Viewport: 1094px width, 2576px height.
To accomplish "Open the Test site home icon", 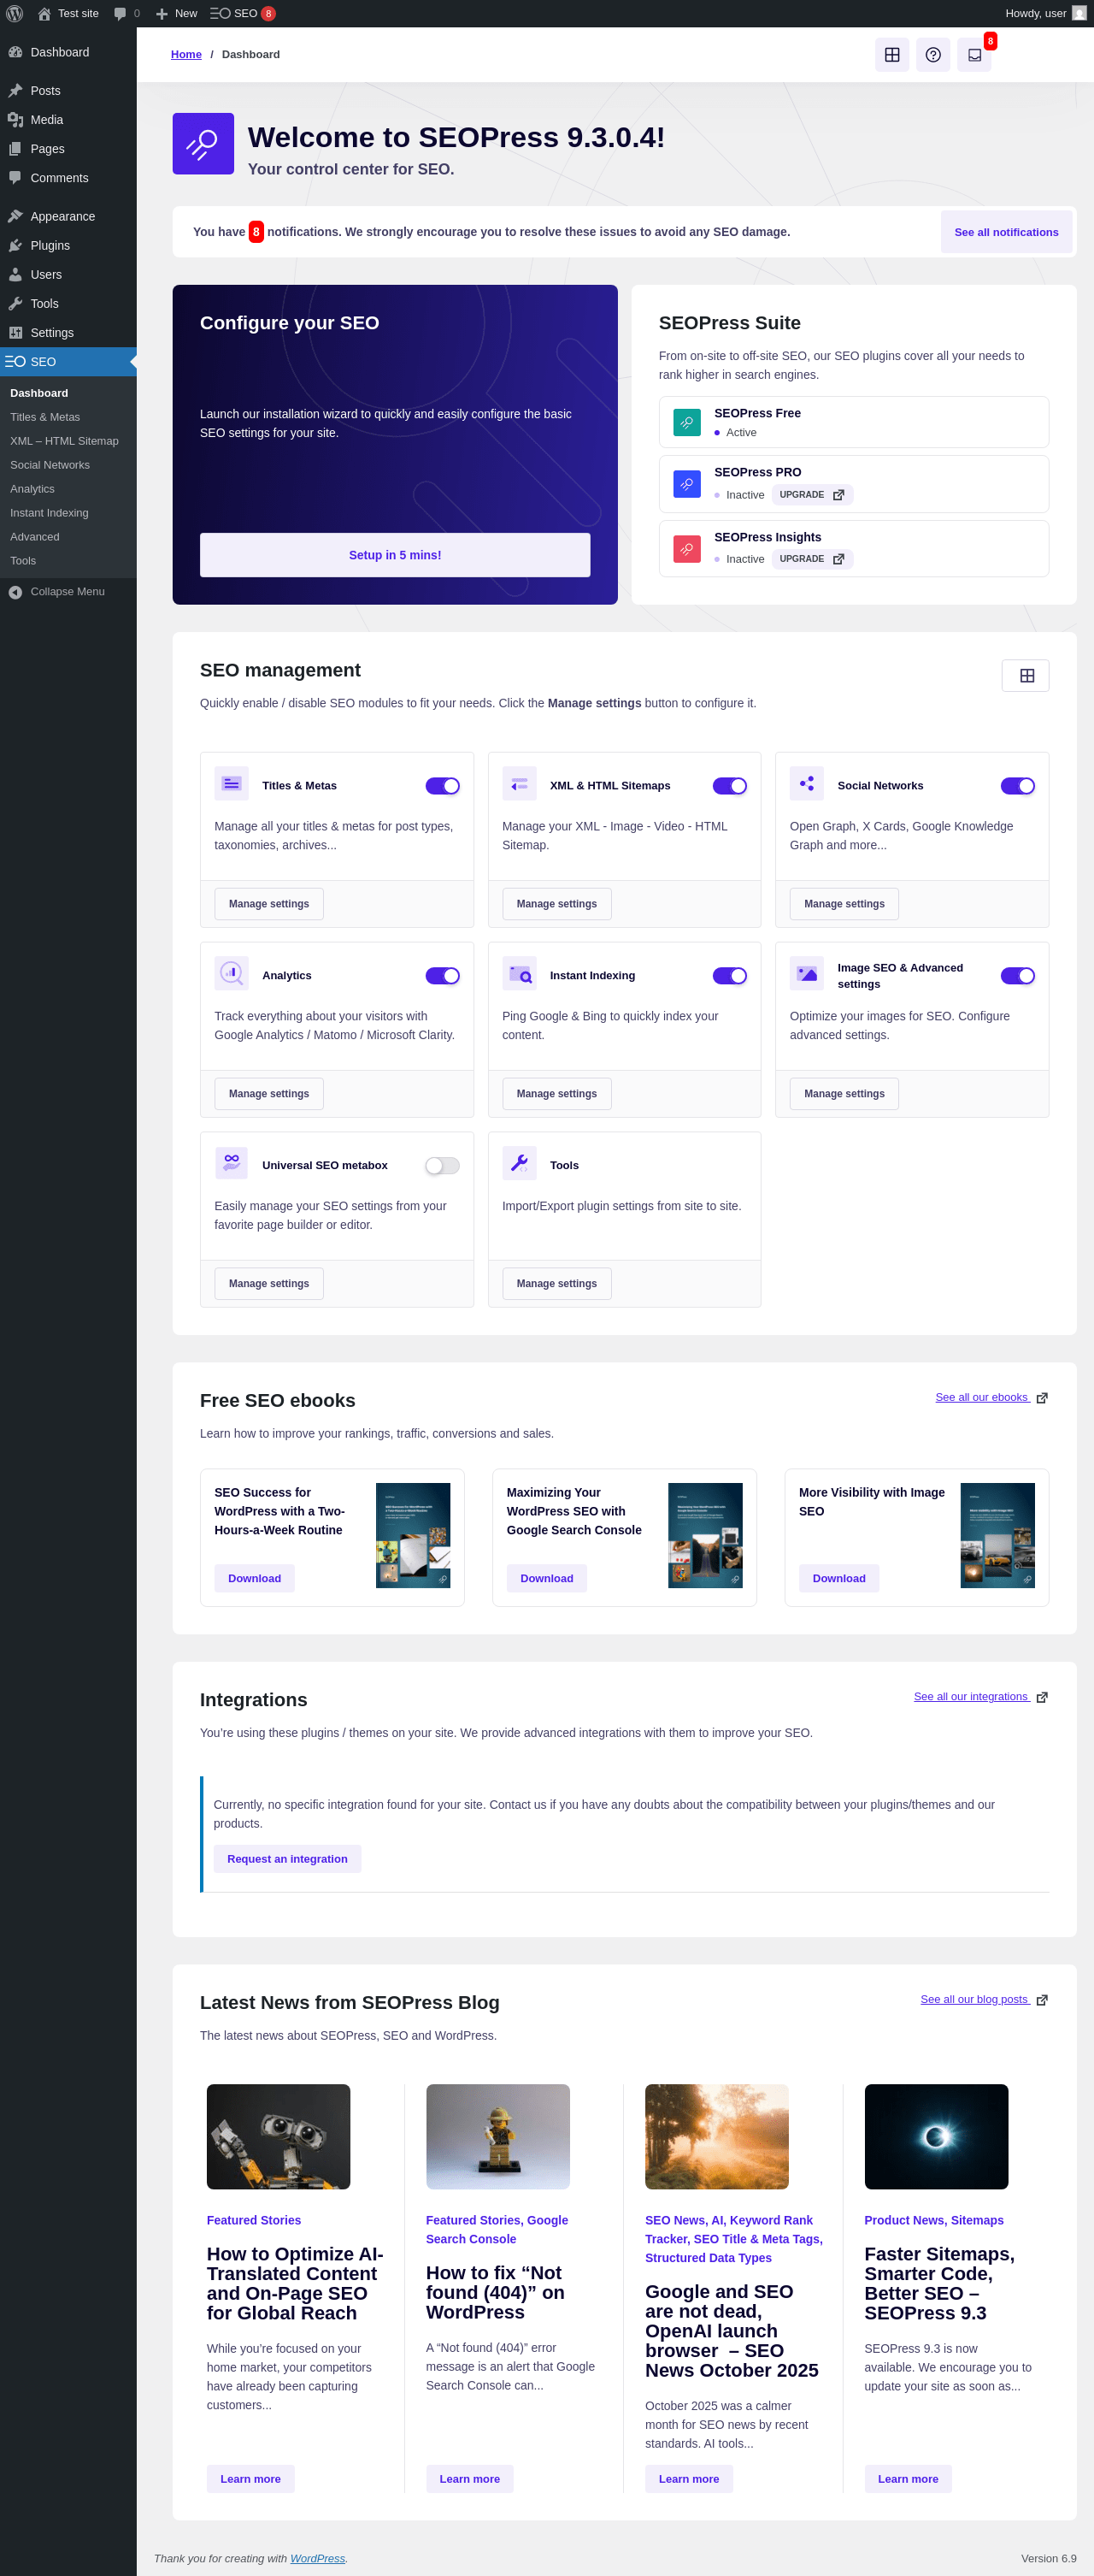I will (44, 13).
